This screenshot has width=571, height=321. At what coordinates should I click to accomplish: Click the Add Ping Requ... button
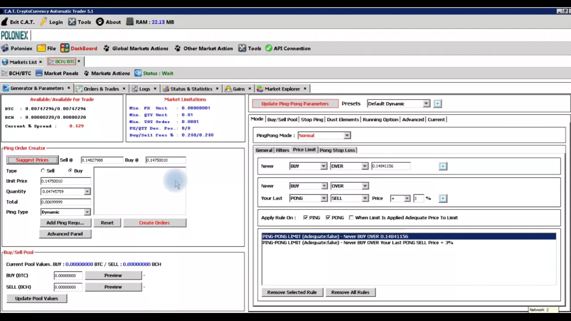(65, 223)
